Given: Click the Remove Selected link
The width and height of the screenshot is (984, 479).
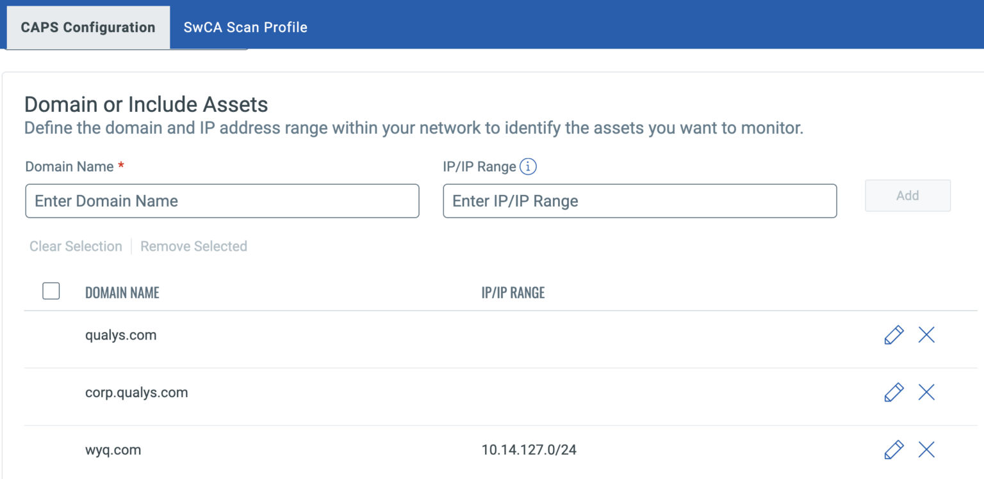Looking at the screenshot, I should tap(193, 246).
